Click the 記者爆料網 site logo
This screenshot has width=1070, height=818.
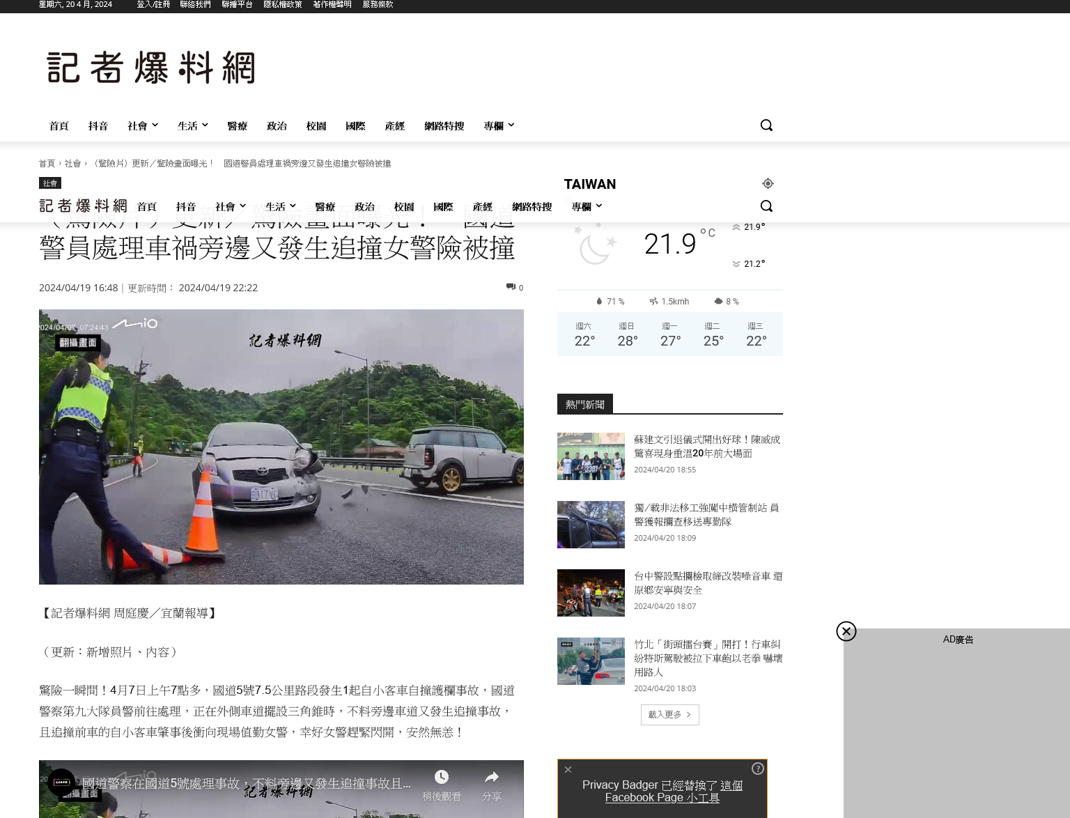tap(150, 68)
